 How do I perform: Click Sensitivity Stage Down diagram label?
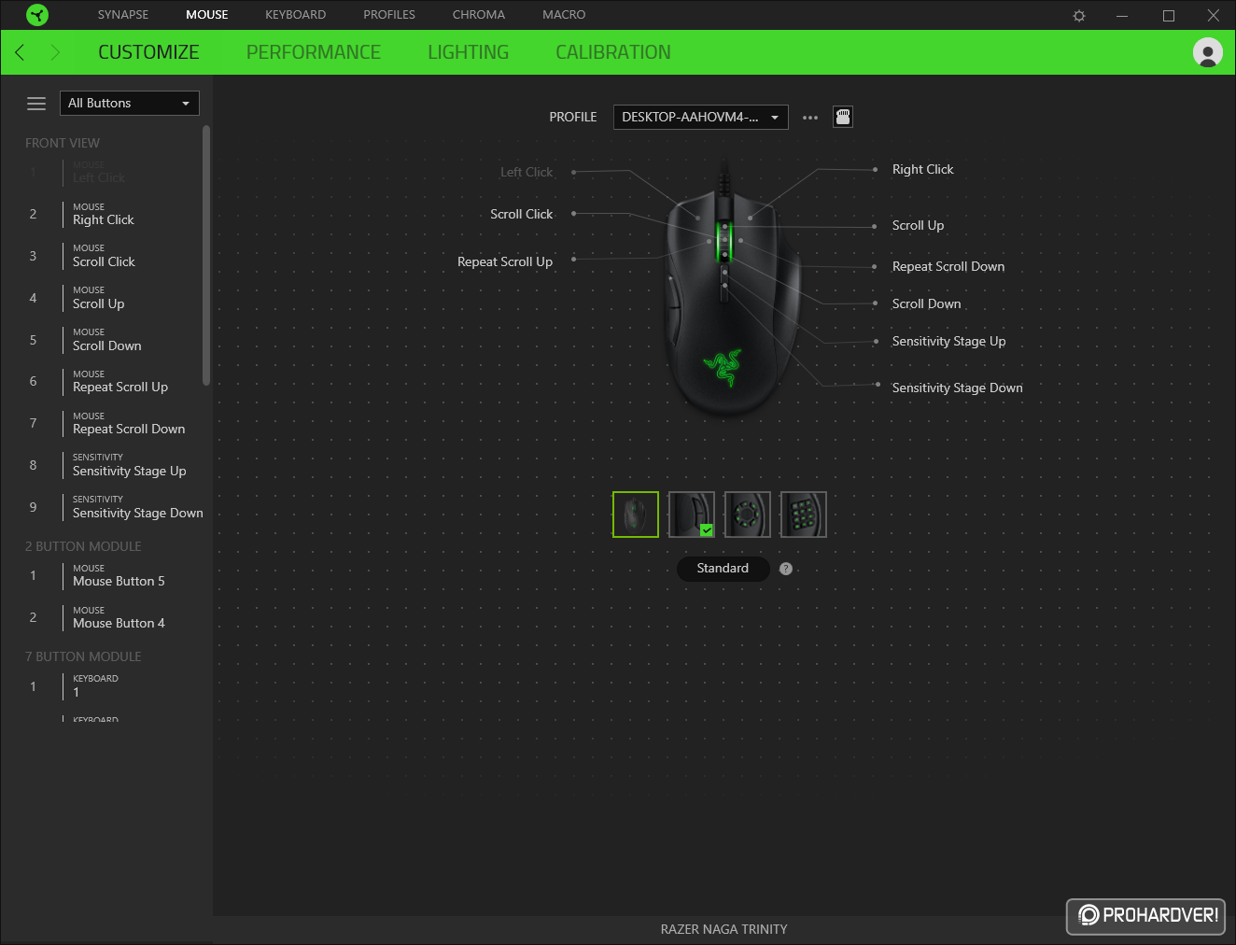957,388
